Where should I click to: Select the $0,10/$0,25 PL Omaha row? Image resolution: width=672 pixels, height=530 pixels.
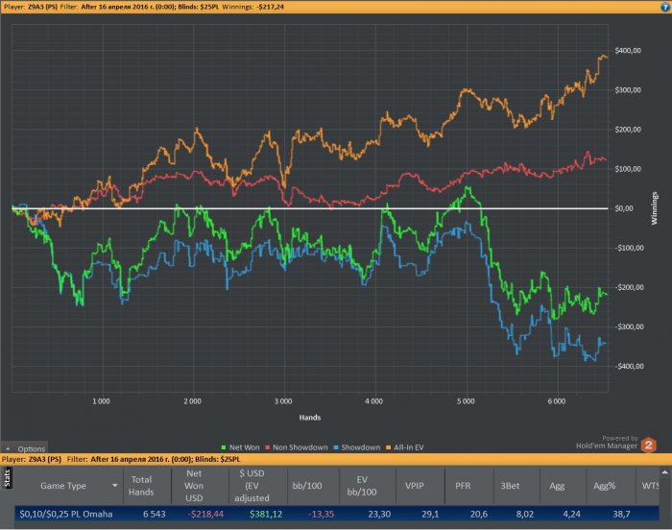click(337, 514)
